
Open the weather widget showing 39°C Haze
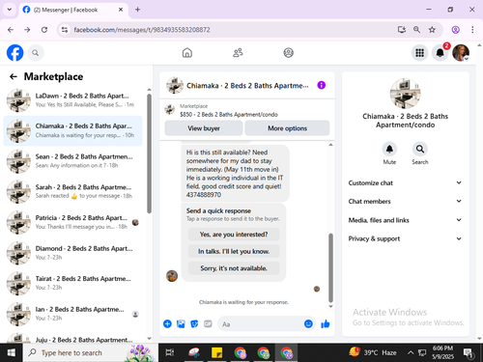pos(373,352)
